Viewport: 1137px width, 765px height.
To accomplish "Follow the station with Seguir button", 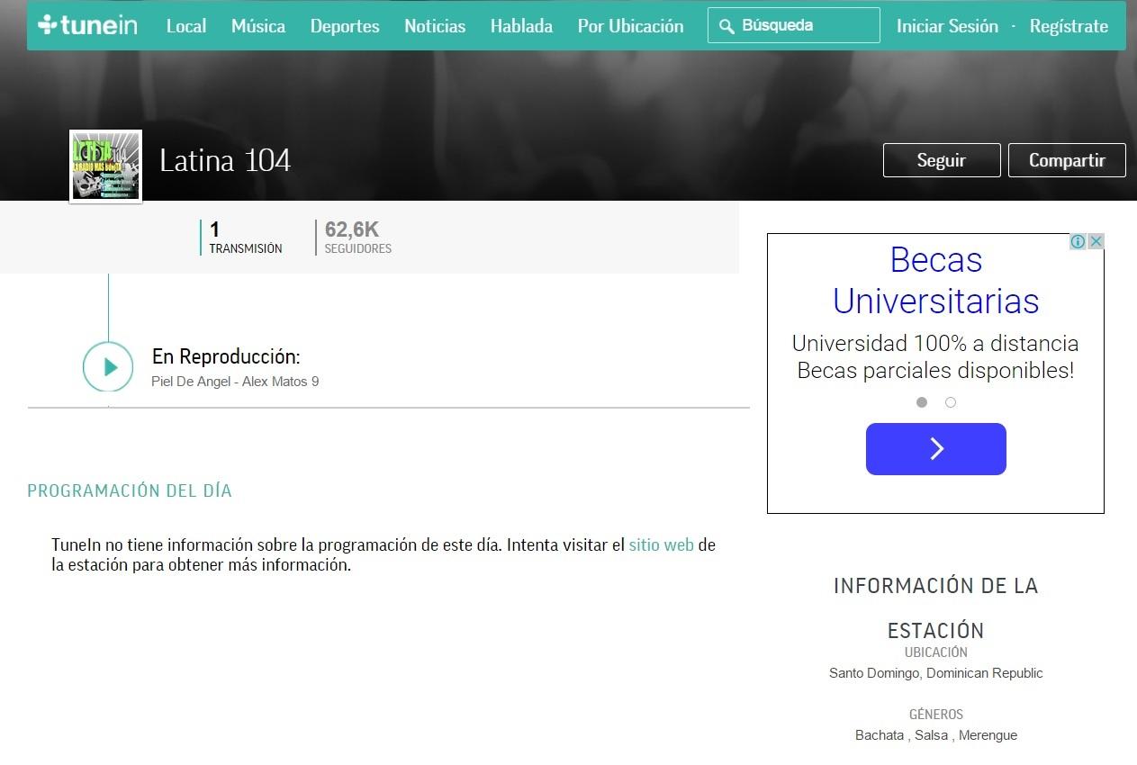I will coord(941,160).
